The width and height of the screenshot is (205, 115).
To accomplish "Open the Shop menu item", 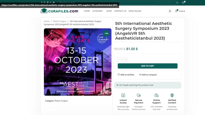I will pos(109,11).
